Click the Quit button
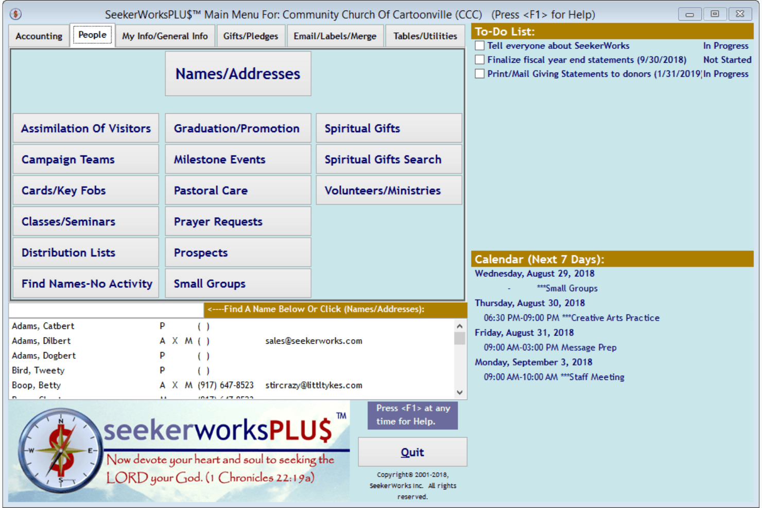 pos(412,452)
